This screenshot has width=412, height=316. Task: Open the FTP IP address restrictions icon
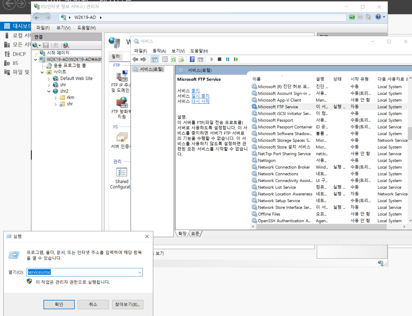coord(122,76)
